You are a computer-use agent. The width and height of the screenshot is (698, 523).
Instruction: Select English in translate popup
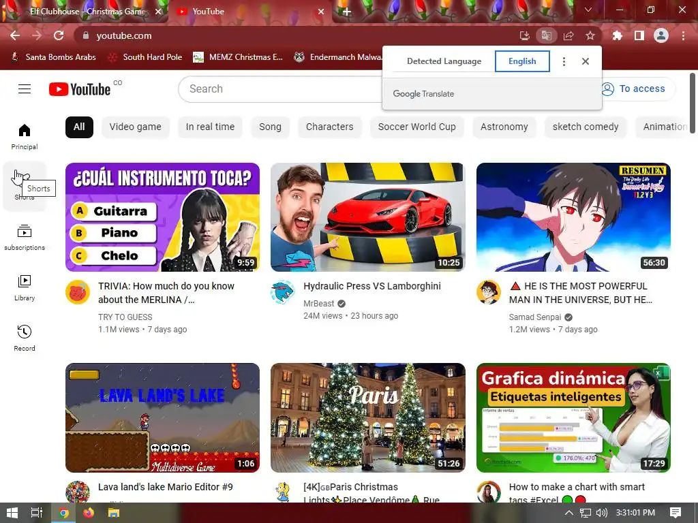(x=522, y=61)
